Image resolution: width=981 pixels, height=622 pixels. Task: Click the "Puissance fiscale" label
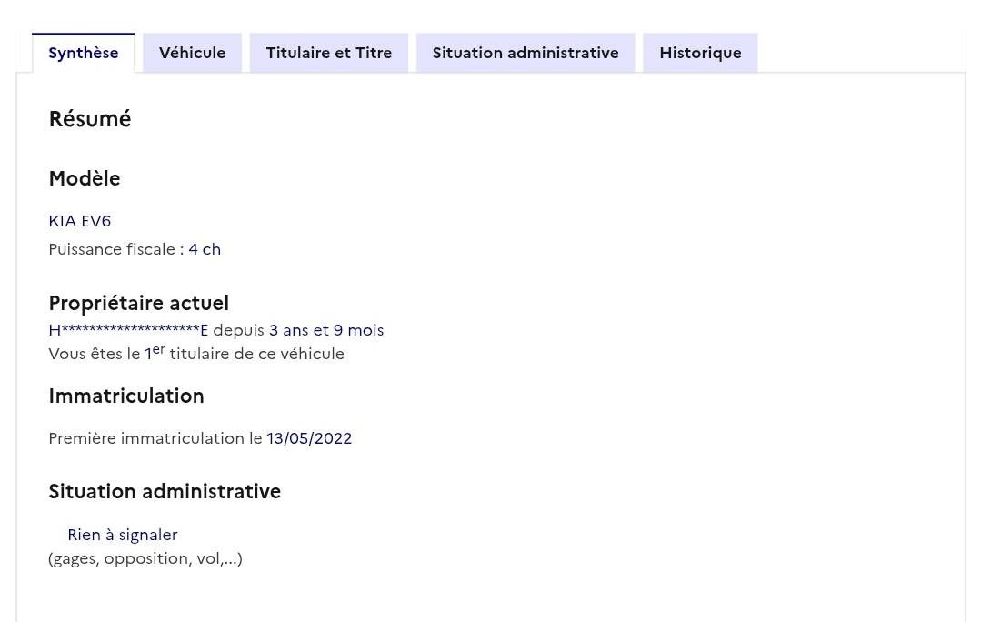pos(115,249)
